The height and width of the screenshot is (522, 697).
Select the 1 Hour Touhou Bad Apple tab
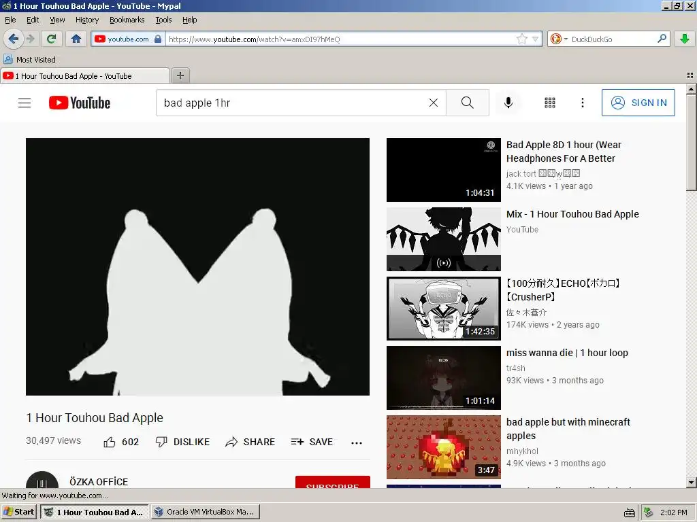85,76
